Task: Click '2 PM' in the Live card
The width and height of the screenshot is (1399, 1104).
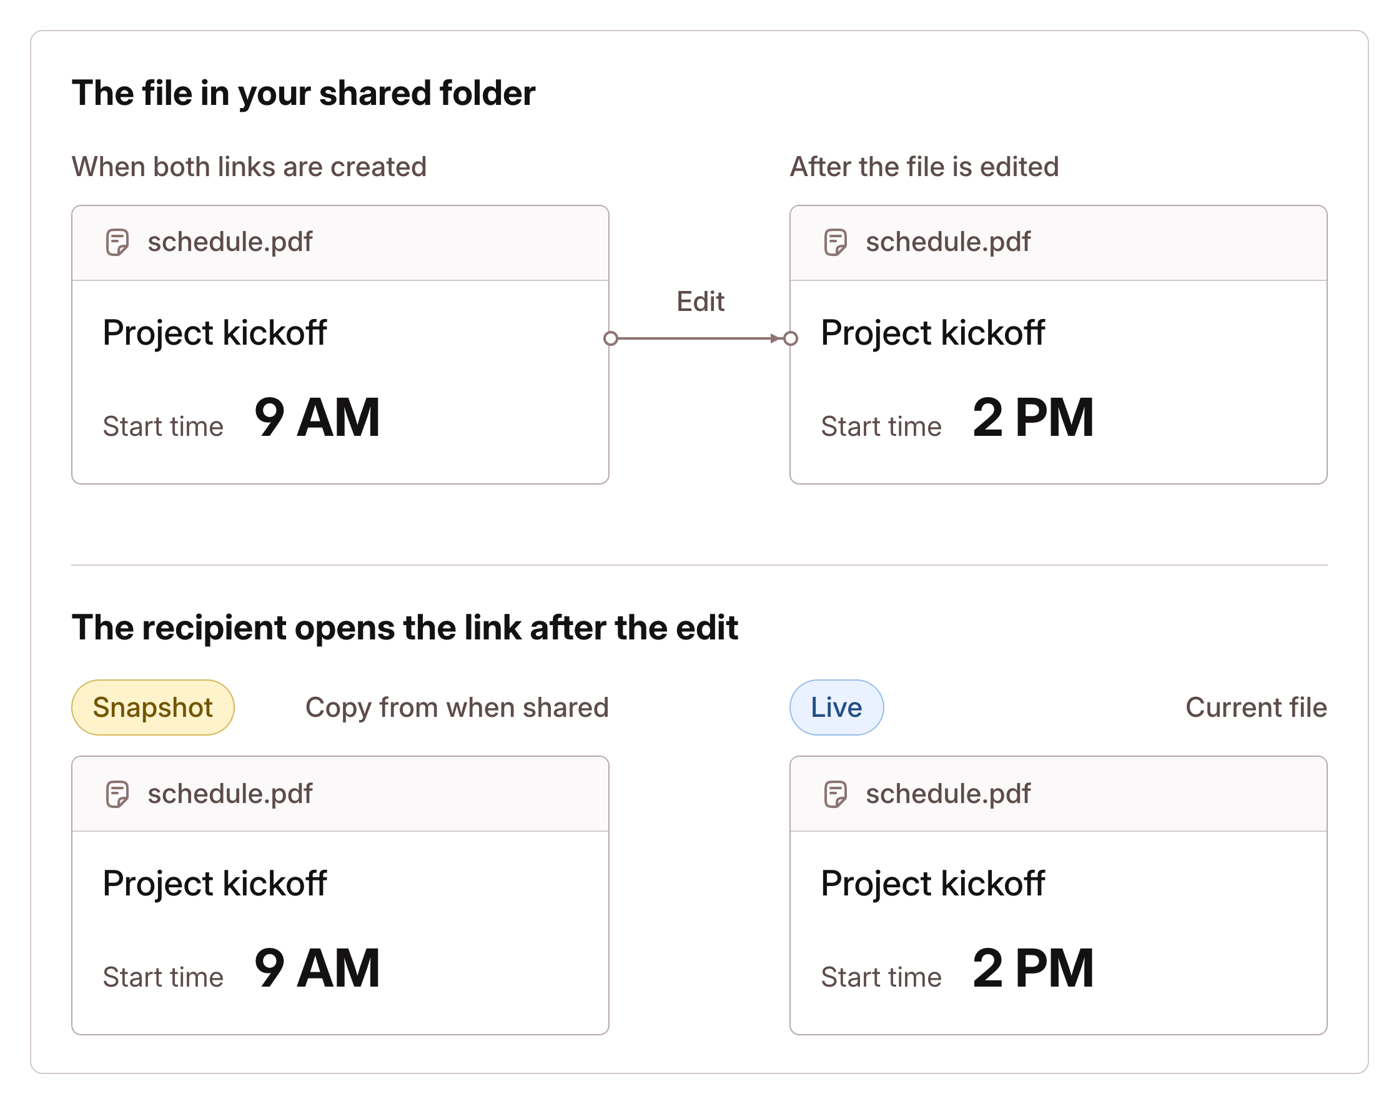Action: (x=1032, y=968)
